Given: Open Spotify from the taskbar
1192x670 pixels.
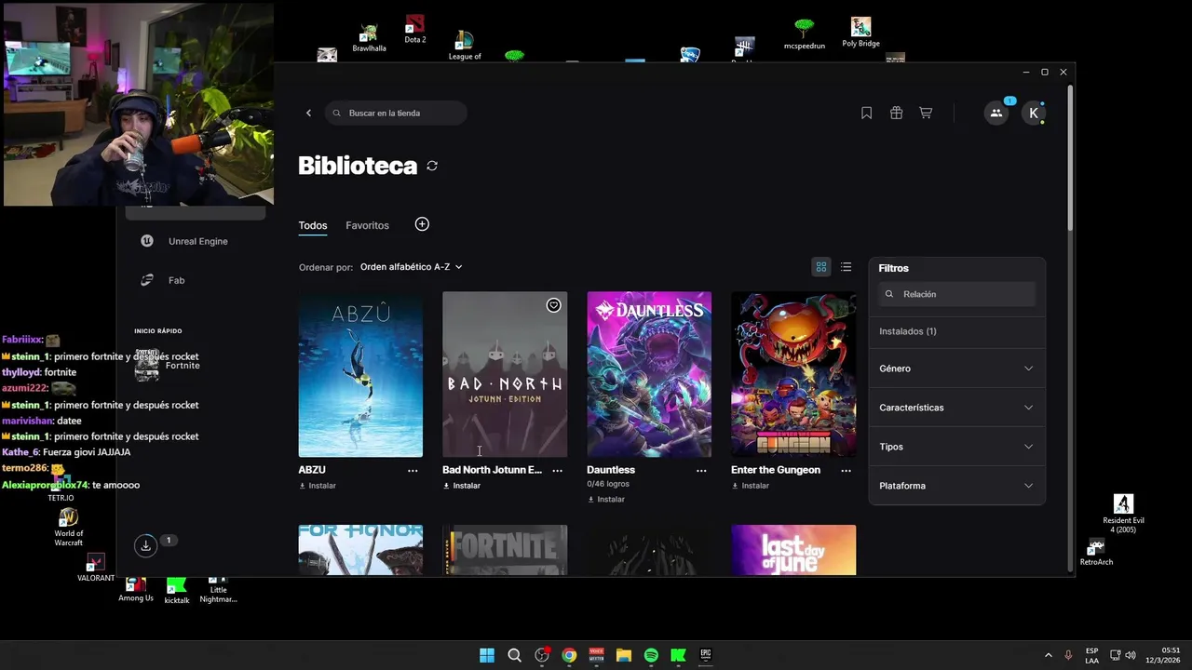Looking at the screenshot, I should pyautogui.click(x=651, y=655).
